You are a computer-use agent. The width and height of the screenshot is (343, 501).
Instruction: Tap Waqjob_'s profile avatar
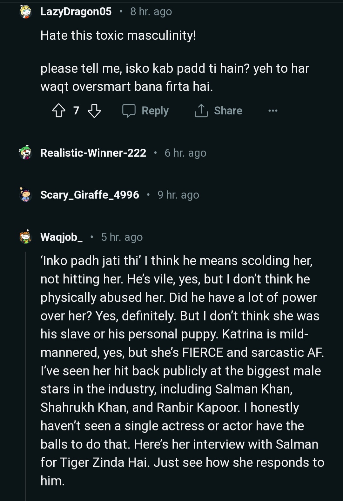tap(26, 237)
